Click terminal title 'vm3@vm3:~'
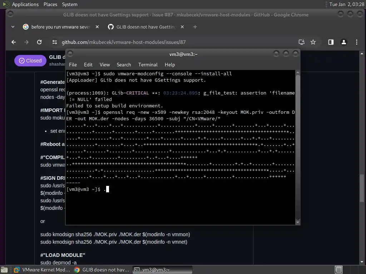366x274 pixels. click(183, 54)
